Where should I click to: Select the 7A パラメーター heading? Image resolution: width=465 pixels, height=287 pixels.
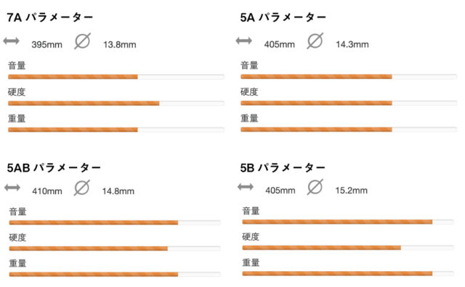50,17
